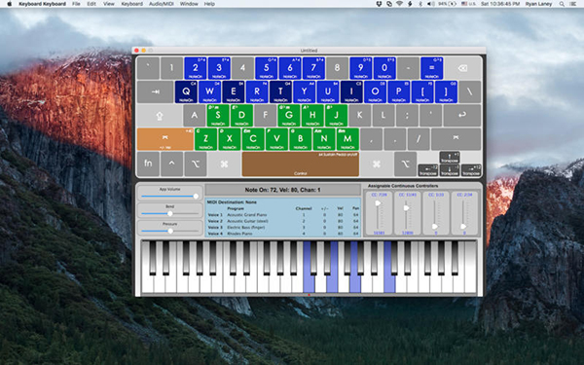Click the green J chord key
The image size is (584, 365).
click(x=336, y=116)
